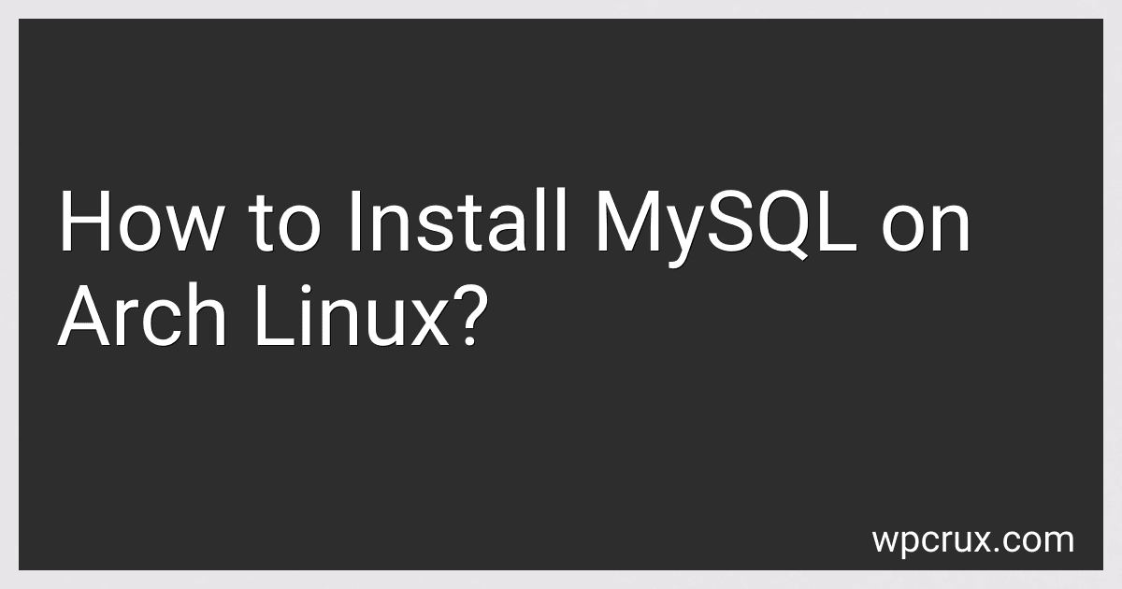Image resolution: width=1122 pixels, height=589 pixels.
Task: Click the light gray border around the banner
Action: click(x=561, y=8)
